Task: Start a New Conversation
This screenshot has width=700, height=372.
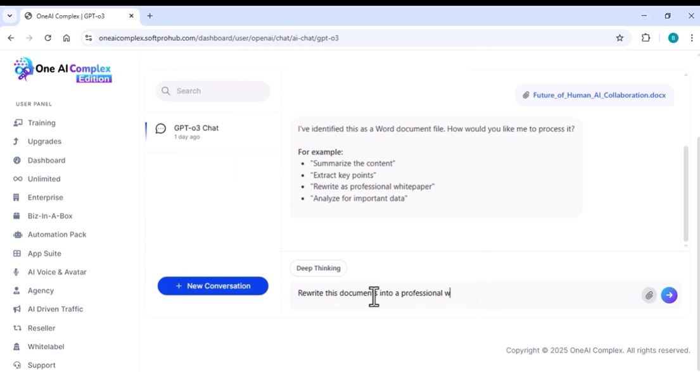Action: point(213,286)
